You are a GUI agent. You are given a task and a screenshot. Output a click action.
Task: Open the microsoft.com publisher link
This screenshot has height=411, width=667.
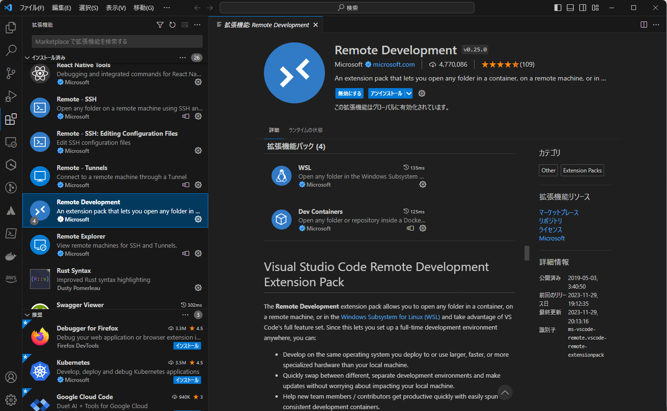click(394, 64)
